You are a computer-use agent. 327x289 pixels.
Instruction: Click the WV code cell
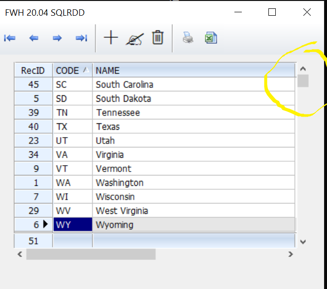coord(72,210)
